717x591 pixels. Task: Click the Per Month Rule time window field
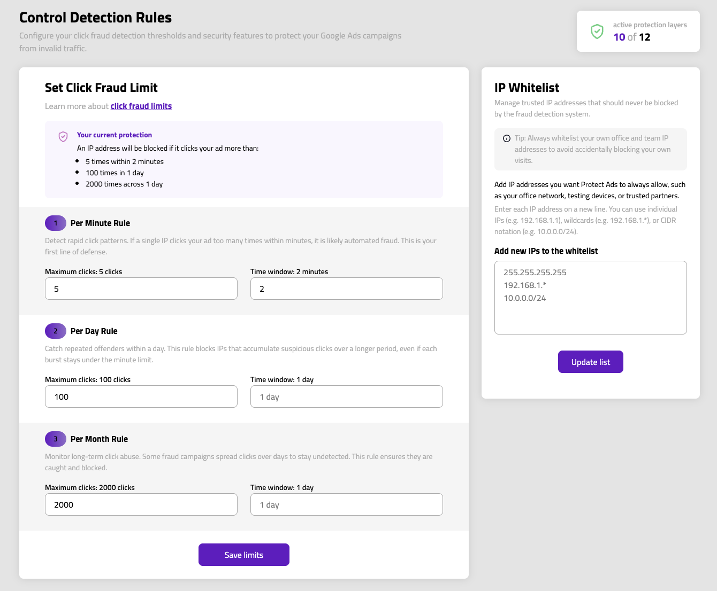346,504
